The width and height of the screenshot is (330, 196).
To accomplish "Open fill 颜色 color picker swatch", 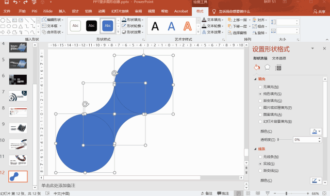I will [316, 132].
